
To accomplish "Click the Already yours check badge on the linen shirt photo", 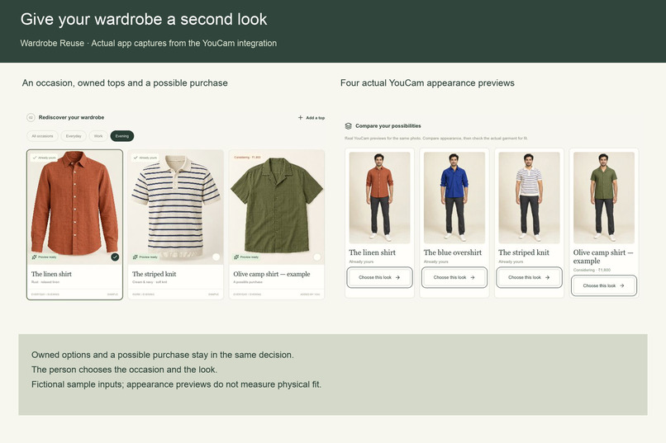I will (44, 158).
